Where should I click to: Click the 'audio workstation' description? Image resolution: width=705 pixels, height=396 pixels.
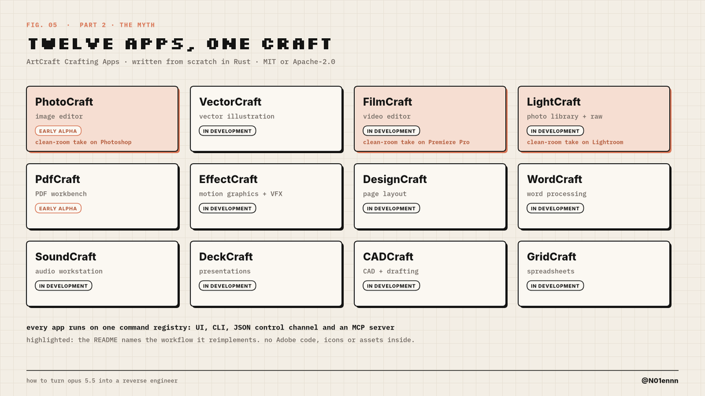pyautogui.click(x=69, y=272)
